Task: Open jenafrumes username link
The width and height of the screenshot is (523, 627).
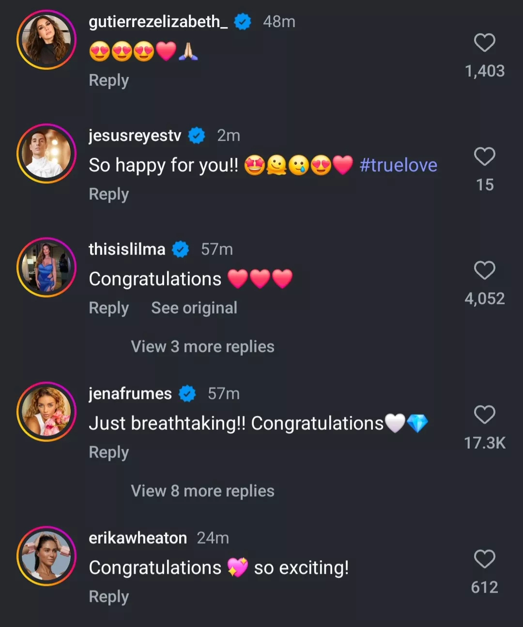Action: [x=130, y=394]
